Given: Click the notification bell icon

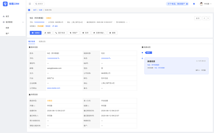Looking at the screenshot, I should tap(194, 4).
